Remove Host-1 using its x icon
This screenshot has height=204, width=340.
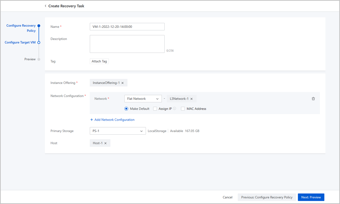click(105, 143)
